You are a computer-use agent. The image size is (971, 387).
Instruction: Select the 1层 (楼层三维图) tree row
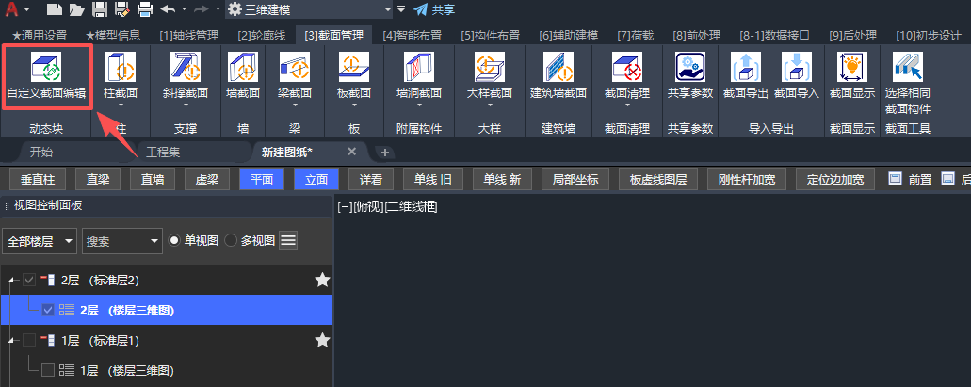pos(166,370)
